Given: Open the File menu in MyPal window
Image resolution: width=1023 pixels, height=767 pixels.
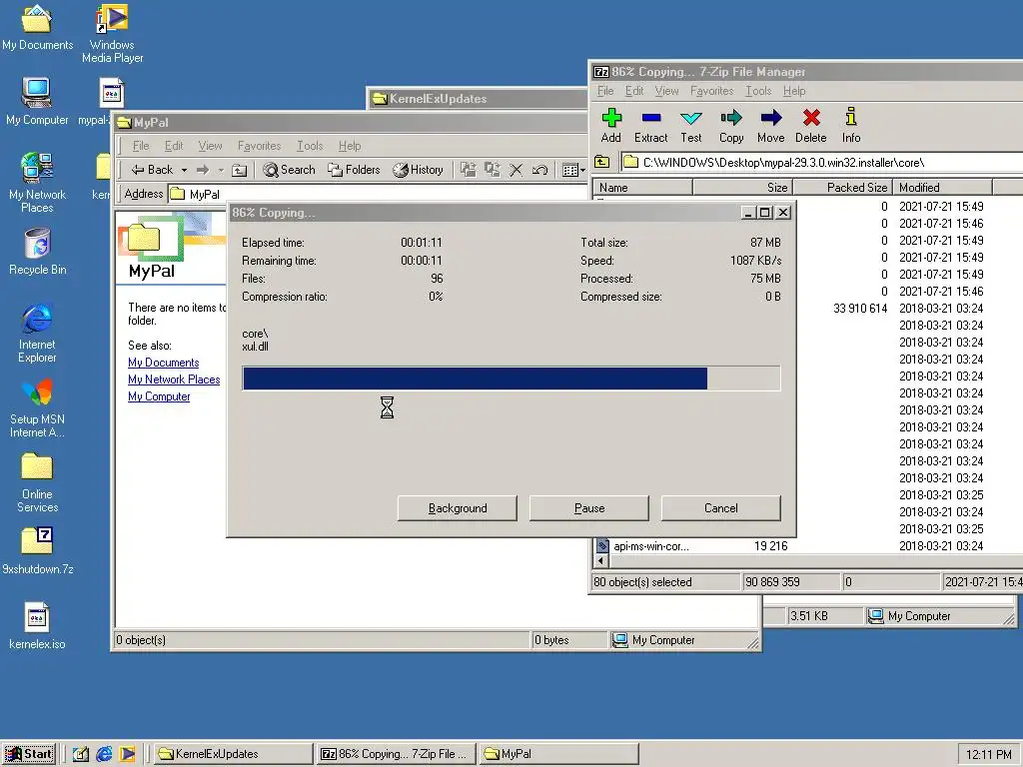Looking at the screenshot, I should click(141, 146).
